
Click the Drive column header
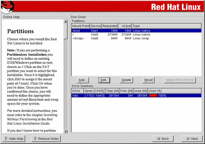78,91
